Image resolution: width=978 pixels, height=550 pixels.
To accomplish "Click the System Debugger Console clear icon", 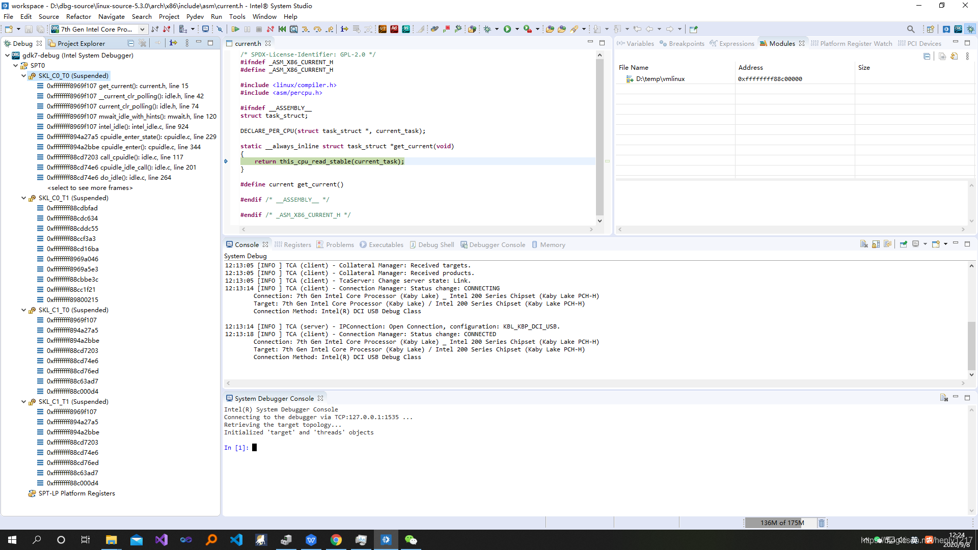I will 944,398.
